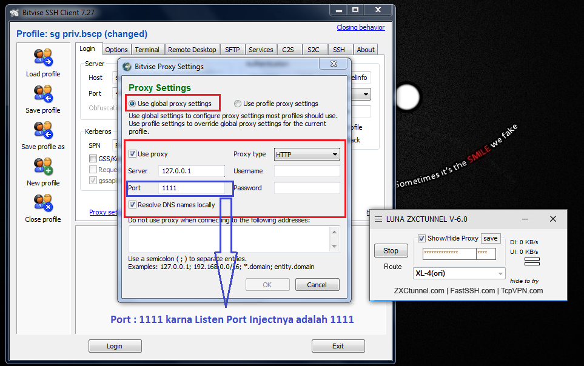584x366 pixels.
Task: Click the proxy exclusion addresses text box
Action: click(229, 239)
